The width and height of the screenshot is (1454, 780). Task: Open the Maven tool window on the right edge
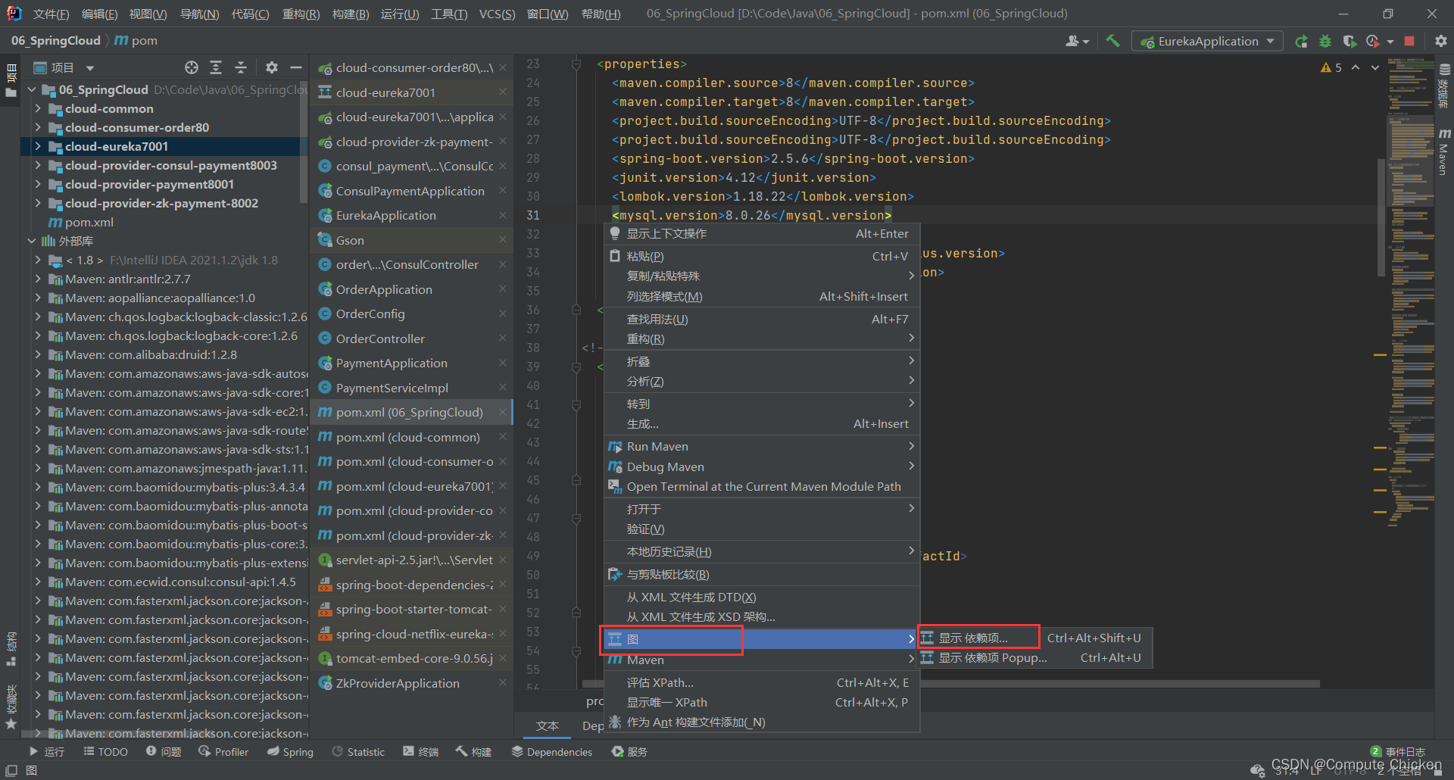(x=1444, y=151)
